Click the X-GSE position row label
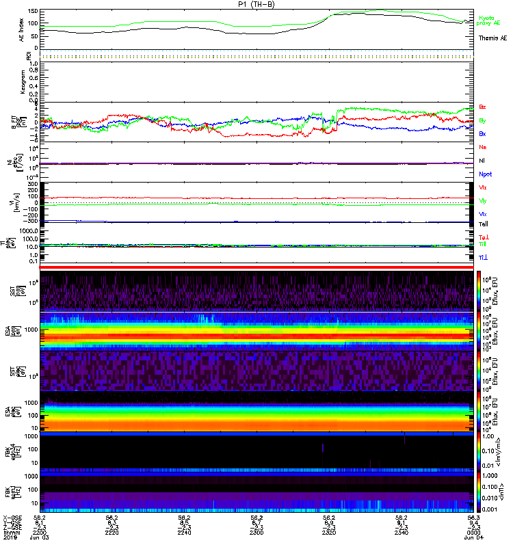This screenshot has width=513, height=547. (x=12, y=518)
